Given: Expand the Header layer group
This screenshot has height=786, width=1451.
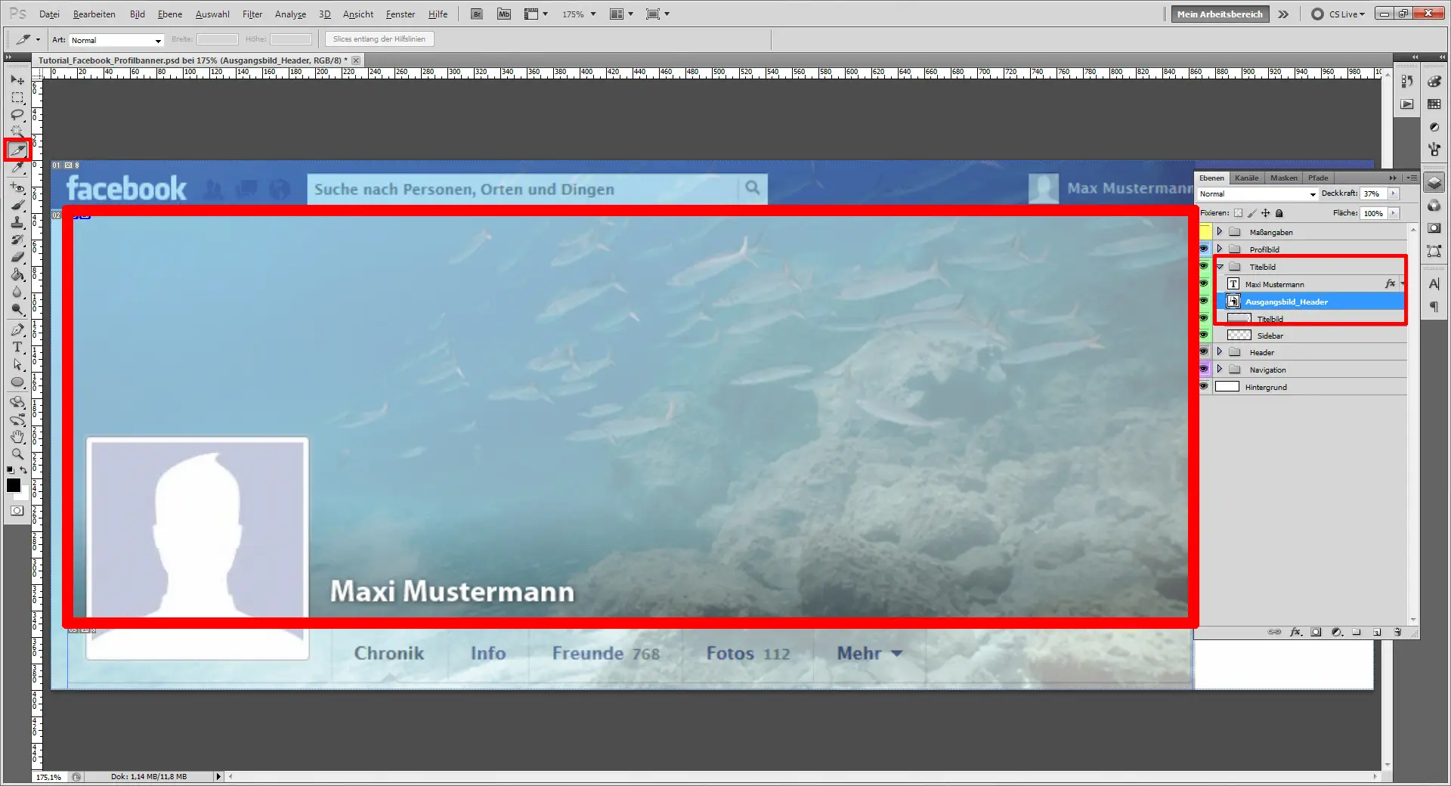Looking at the screenshot, I should click(1219, 351).
